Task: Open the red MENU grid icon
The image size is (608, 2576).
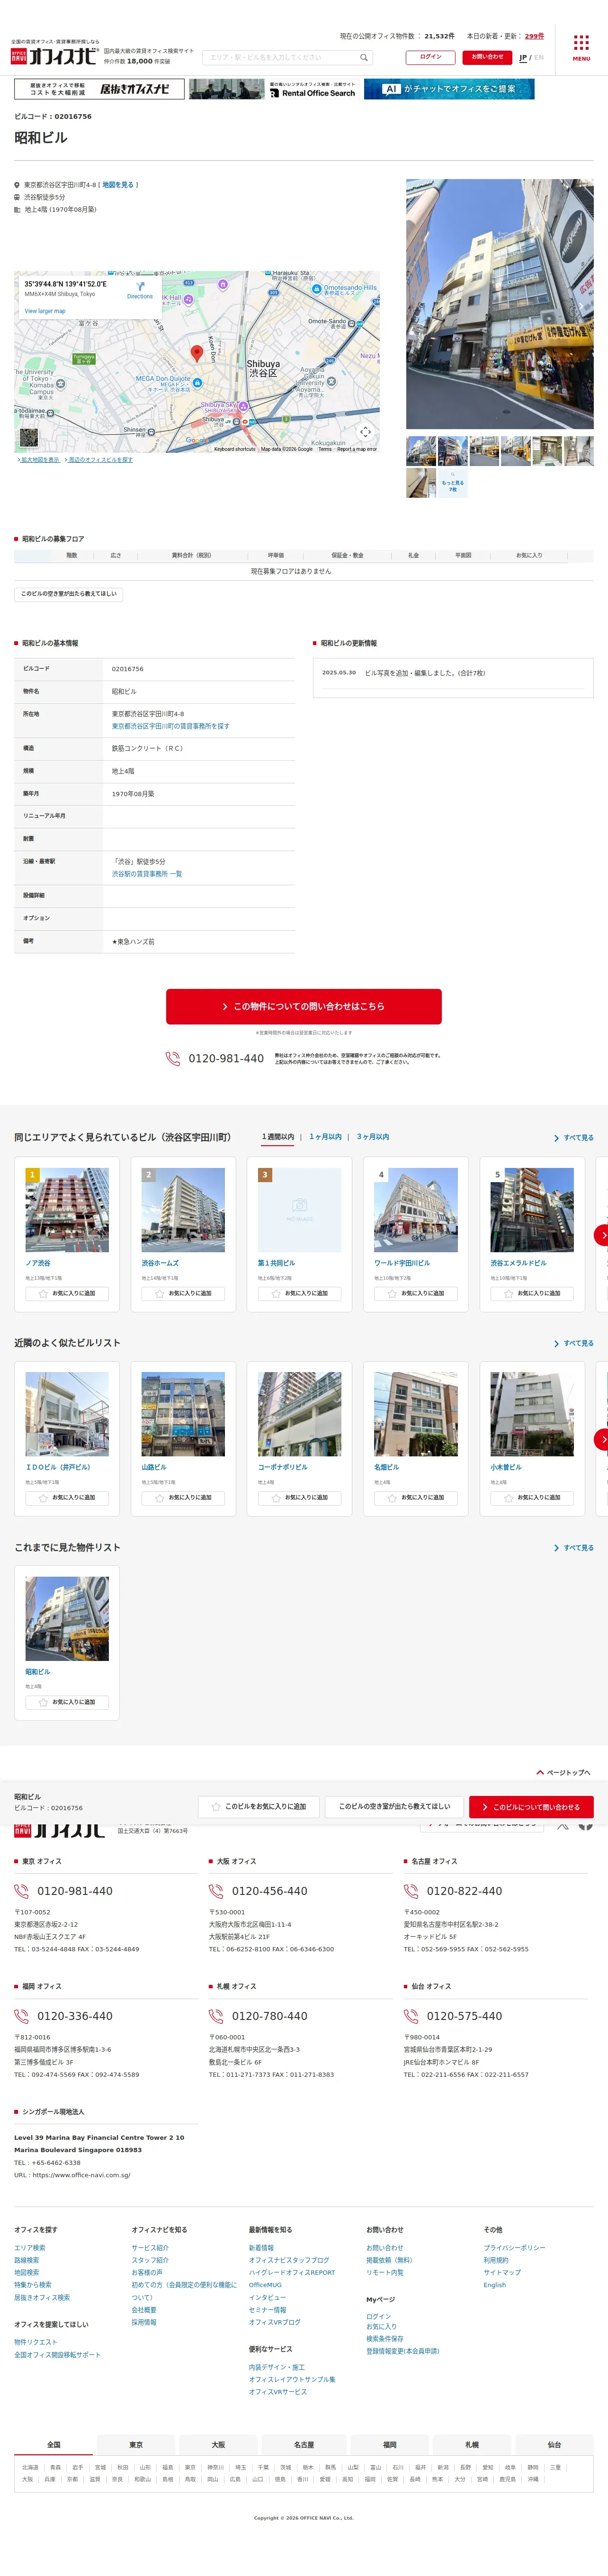Action: [x=581, y=47]
